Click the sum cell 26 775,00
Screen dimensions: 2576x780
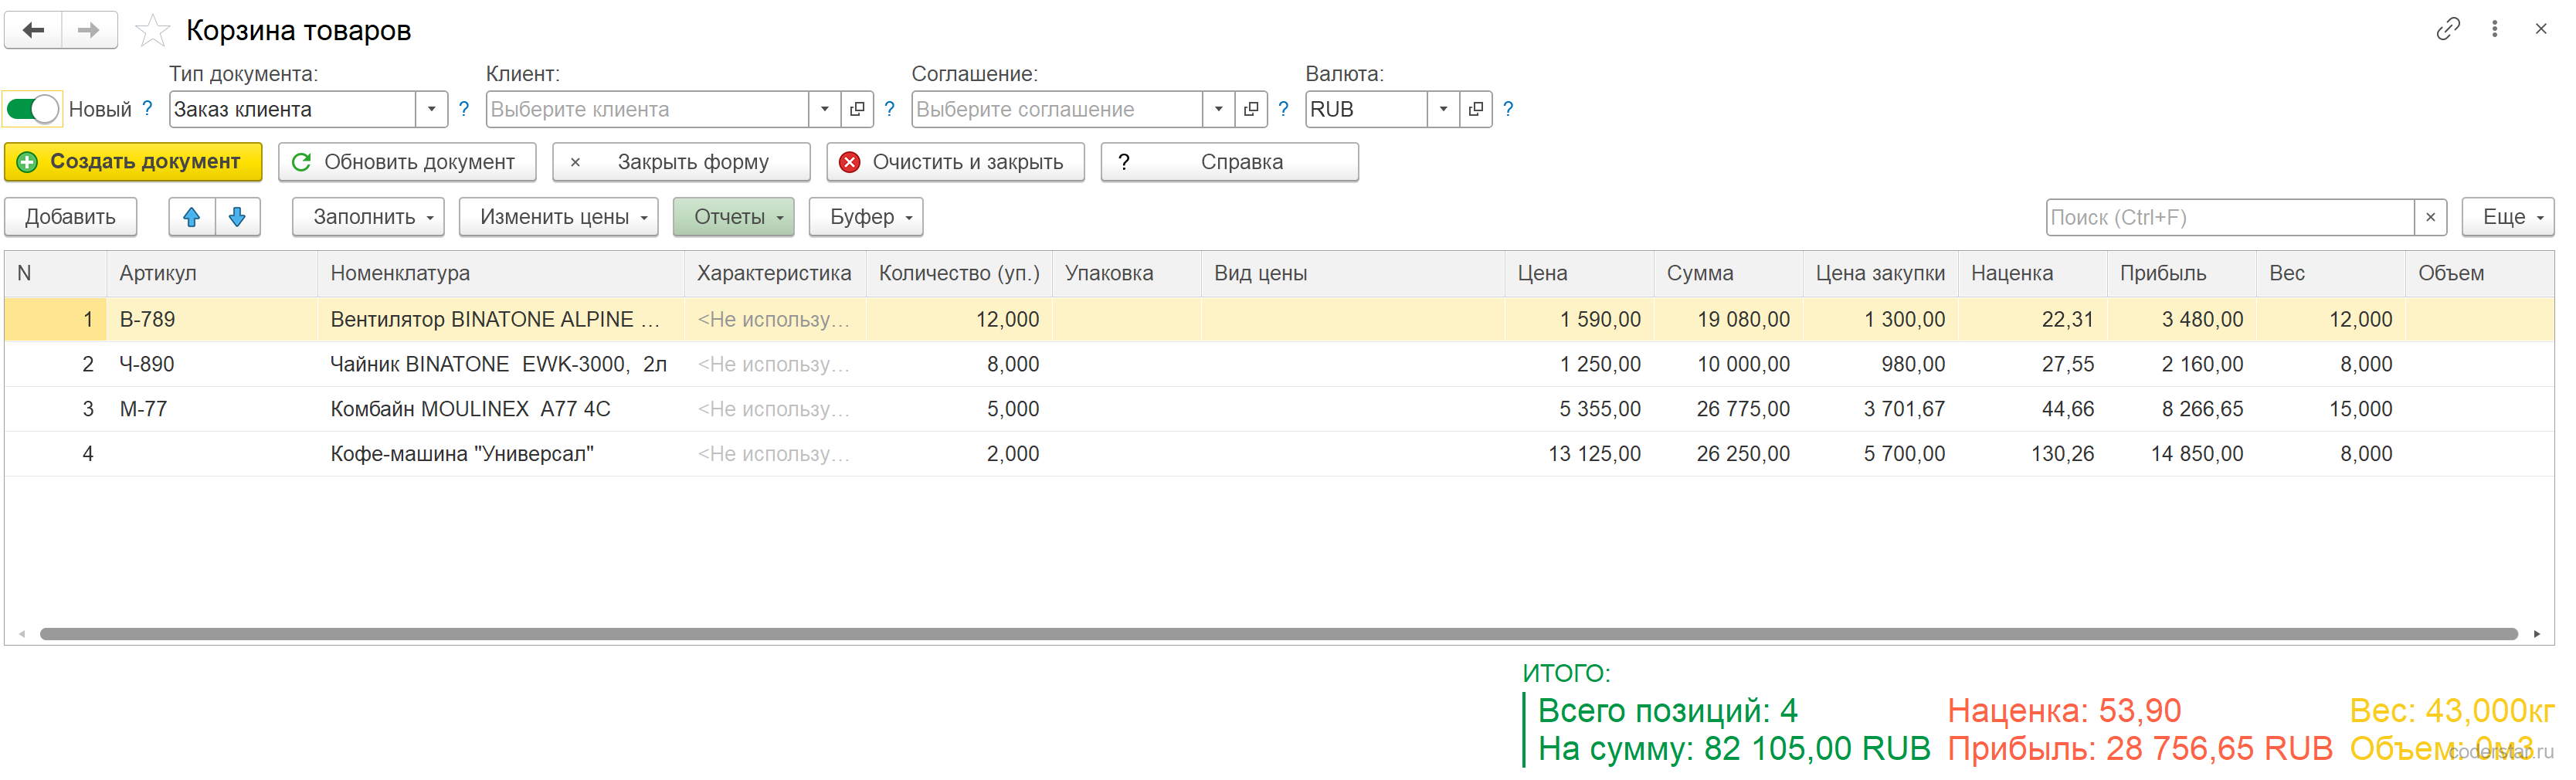(1728, 410)
